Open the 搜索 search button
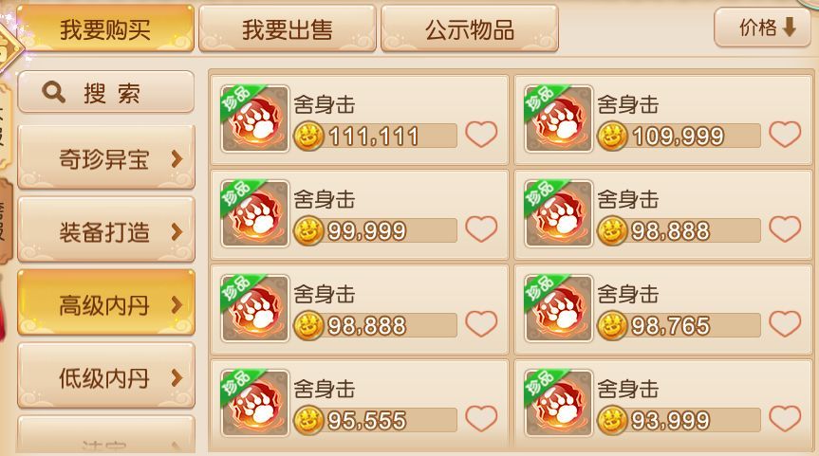 pos(106,92)
